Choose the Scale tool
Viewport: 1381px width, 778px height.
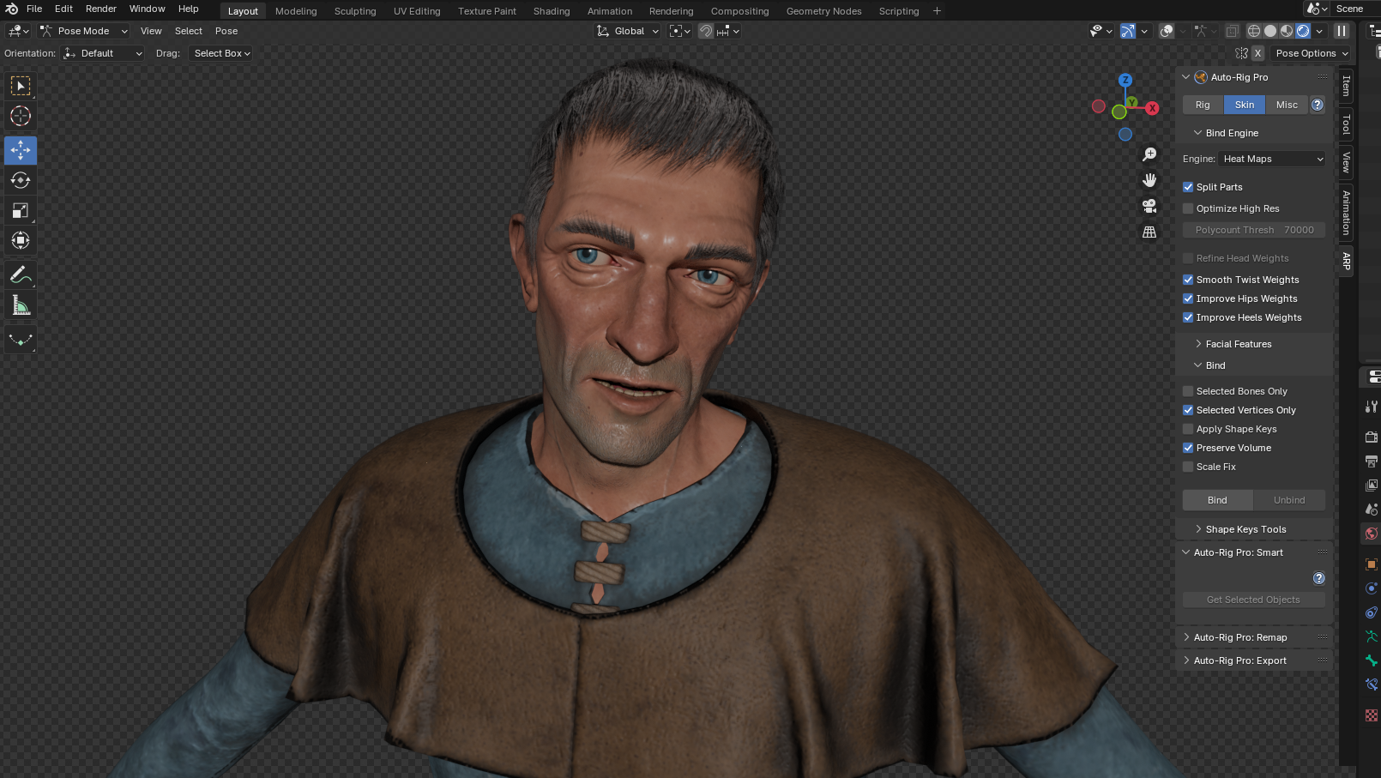click(21, 211)
